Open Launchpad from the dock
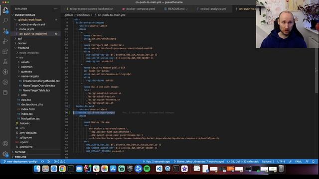This screenshot has height=179, width=319. coord(45,169)
